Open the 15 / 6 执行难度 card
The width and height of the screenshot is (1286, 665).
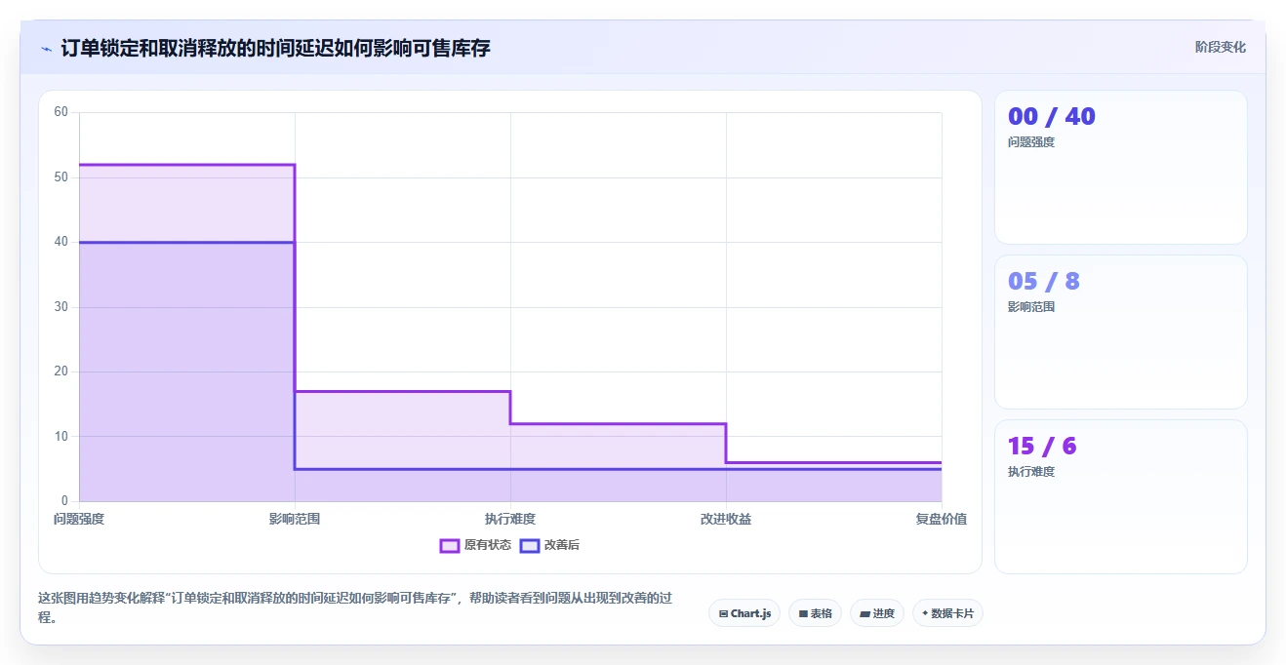(1120, 496)
